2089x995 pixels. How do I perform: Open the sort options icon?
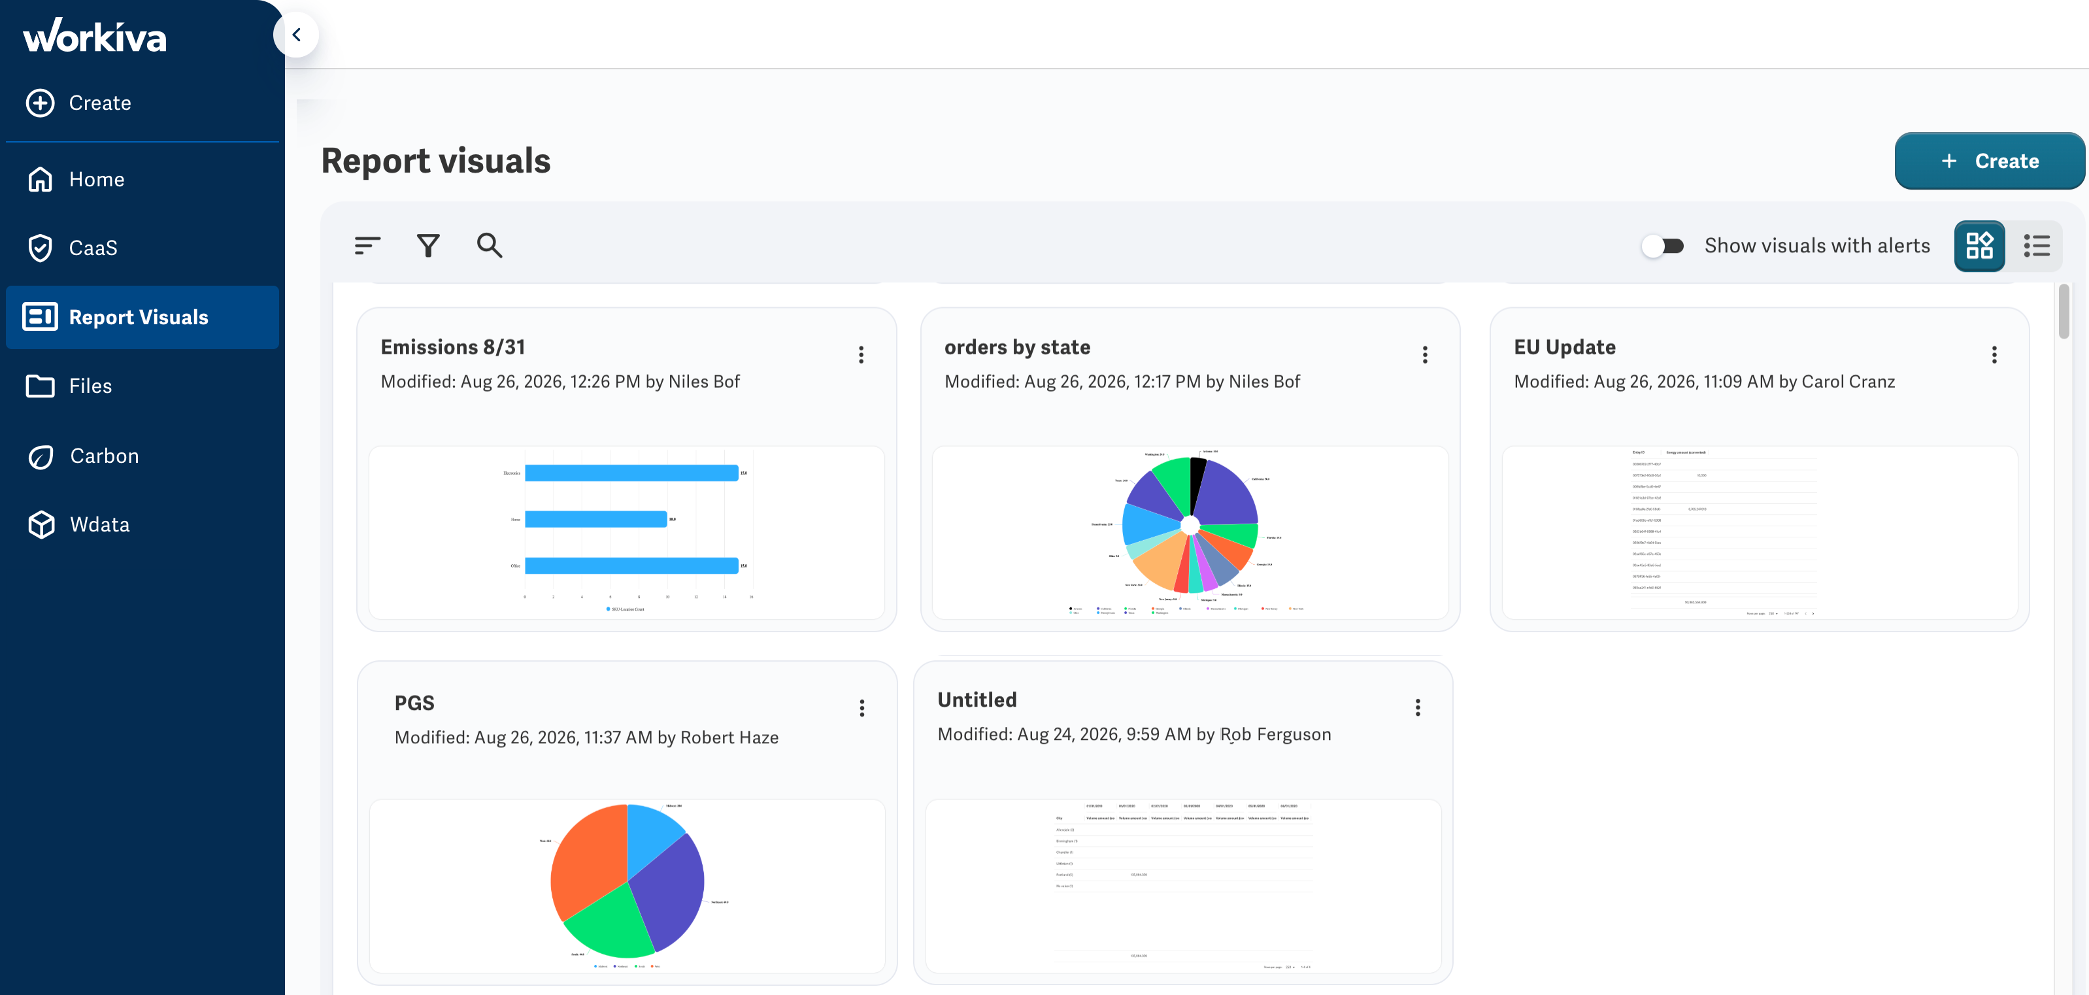point(367,245)
